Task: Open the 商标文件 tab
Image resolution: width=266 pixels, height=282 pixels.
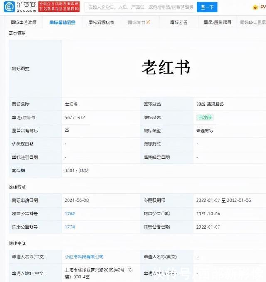Action: coord(139,22)
